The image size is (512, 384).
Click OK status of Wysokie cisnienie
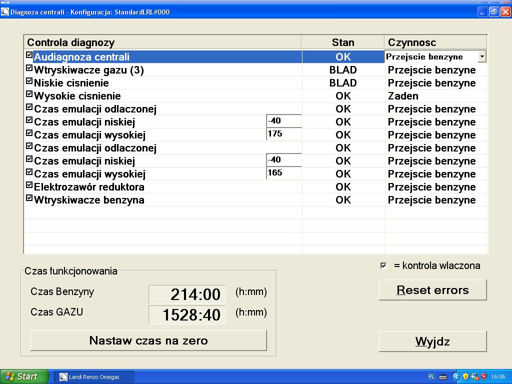coord(343,96)
